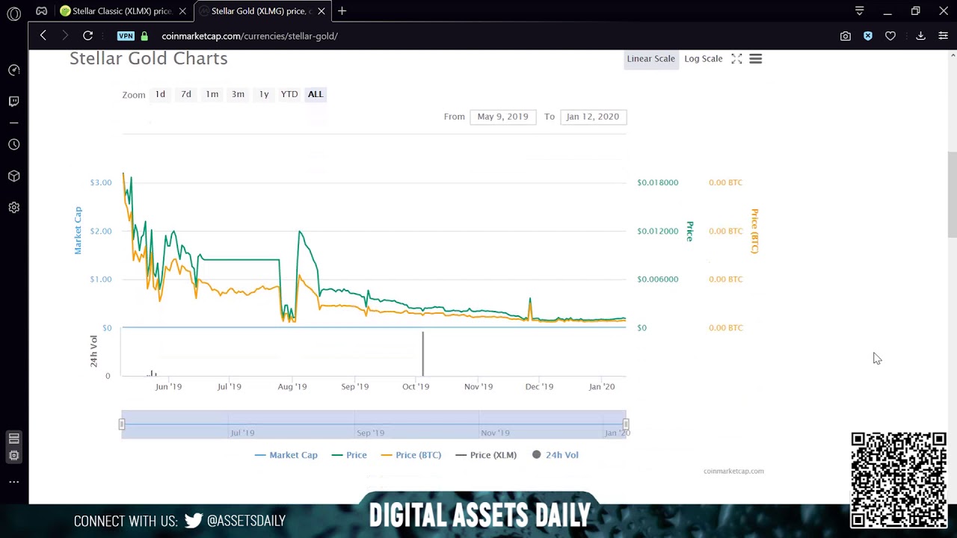Switch chart to Linear Scale

click(x=650, y=58)
